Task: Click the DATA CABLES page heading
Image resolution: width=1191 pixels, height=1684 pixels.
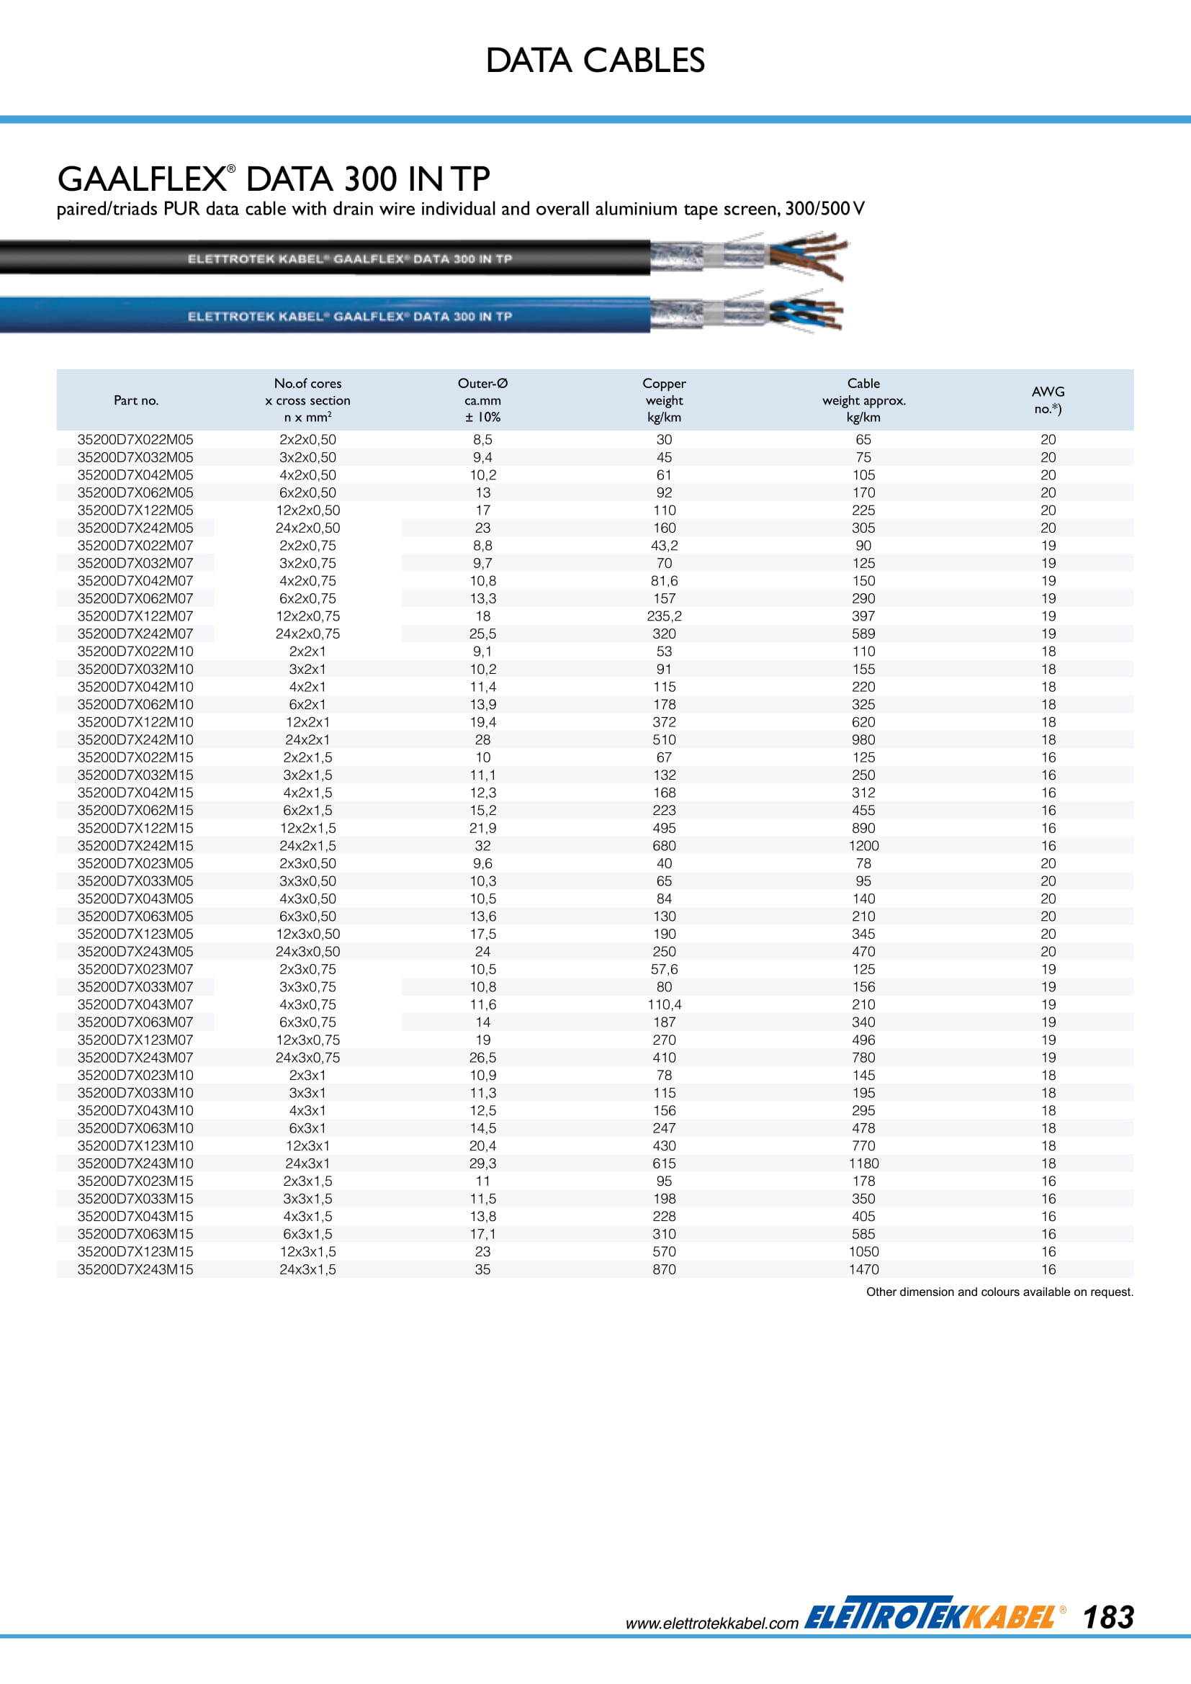Action: coord(595,60)
